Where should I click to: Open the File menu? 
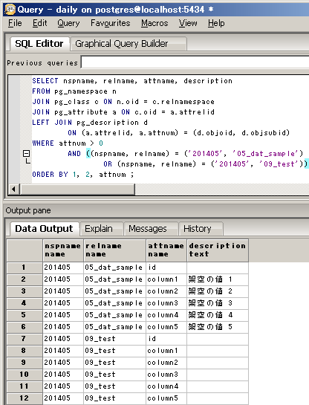(15, 23)
